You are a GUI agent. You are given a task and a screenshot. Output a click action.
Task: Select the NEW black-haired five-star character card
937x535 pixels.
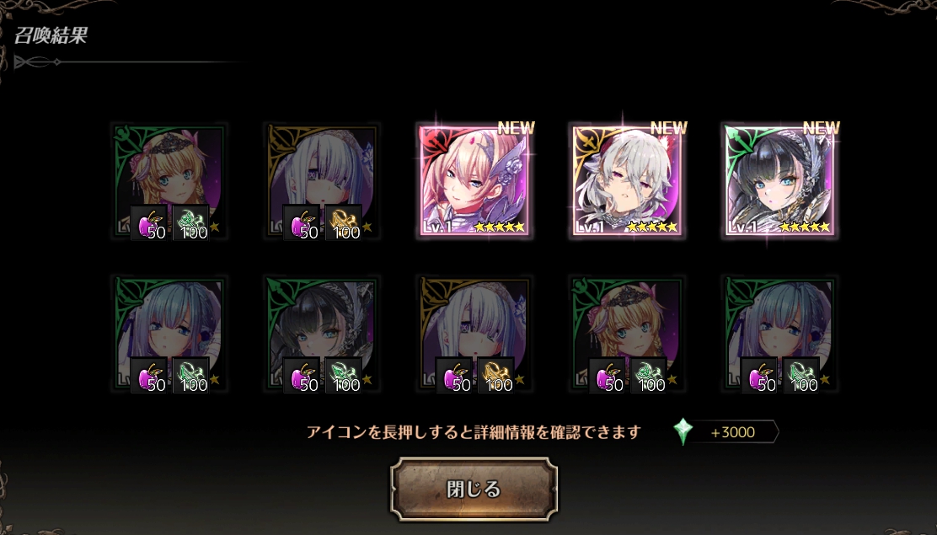click(779, 181)
